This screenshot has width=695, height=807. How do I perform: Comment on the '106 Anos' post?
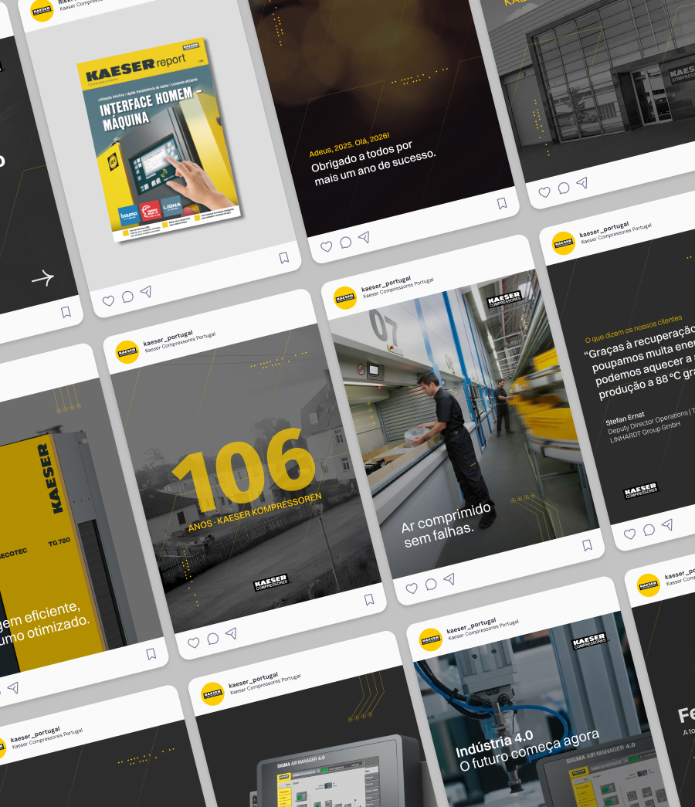(x=213, y=639)
